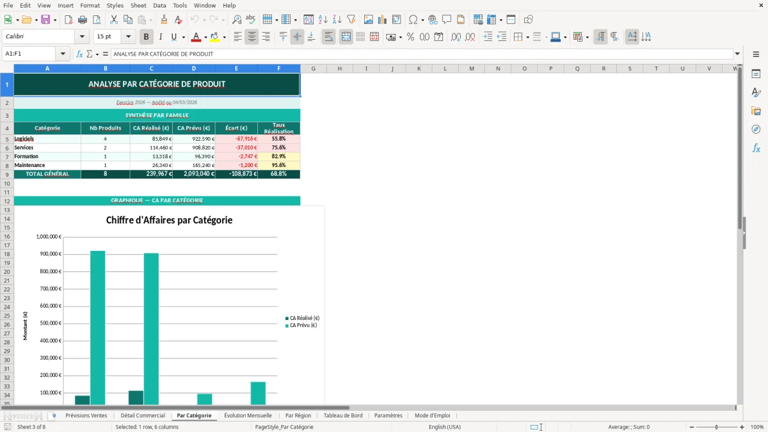Sort ascending A to Z
This screenshot has height=432, width=768.
click(x=323, y=20)
